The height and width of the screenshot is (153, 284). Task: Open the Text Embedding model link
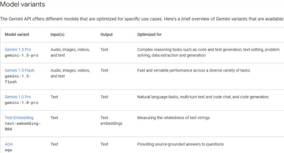(19, 118)
